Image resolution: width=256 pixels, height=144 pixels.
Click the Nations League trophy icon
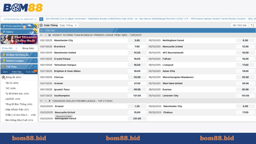coord(3,61)
